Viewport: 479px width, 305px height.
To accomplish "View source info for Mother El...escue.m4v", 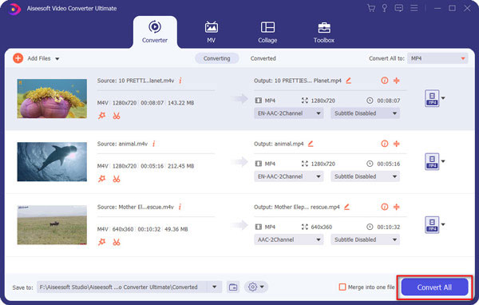I will pyautogui.click(x=180, y=207).
